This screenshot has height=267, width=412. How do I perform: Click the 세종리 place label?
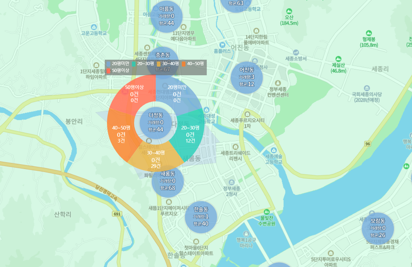(380, 69)
